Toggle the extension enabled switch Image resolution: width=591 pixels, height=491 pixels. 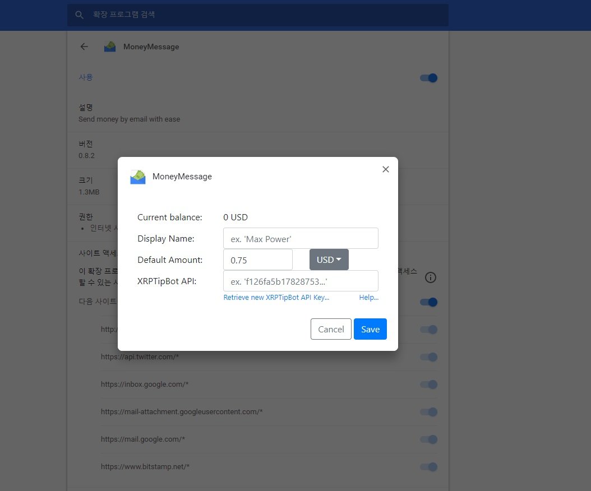[x=428, y=78]
